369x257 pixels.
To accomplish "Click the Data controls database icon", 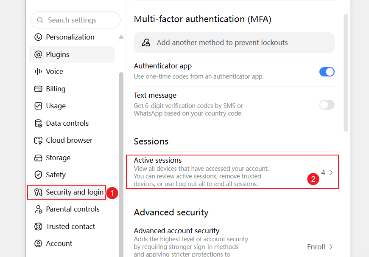I will coord(38,123).
